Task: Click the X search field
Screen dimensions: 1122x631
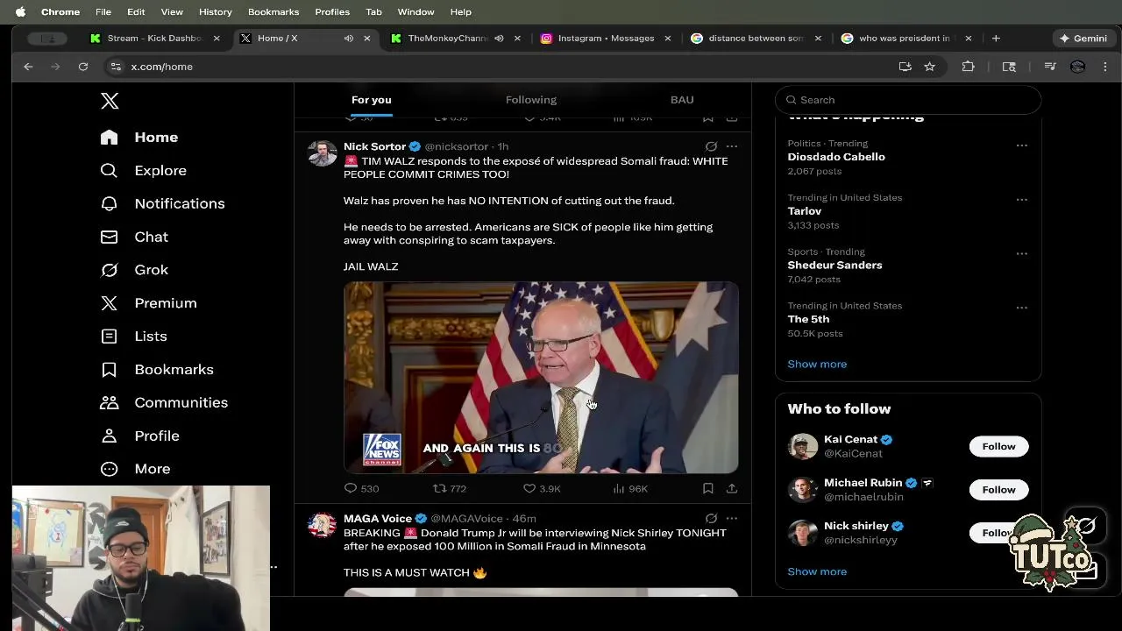Action: 908,100
